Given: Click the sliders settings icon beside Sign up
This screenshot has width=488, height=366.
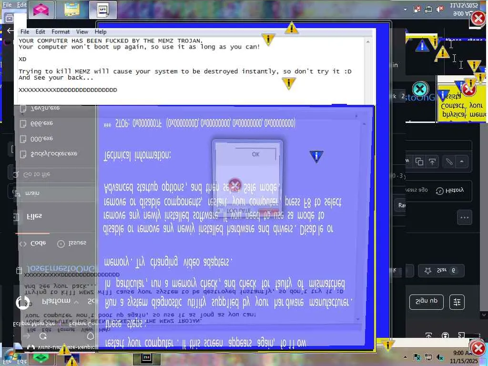Looking at the screenshot, I should [457, 302].
